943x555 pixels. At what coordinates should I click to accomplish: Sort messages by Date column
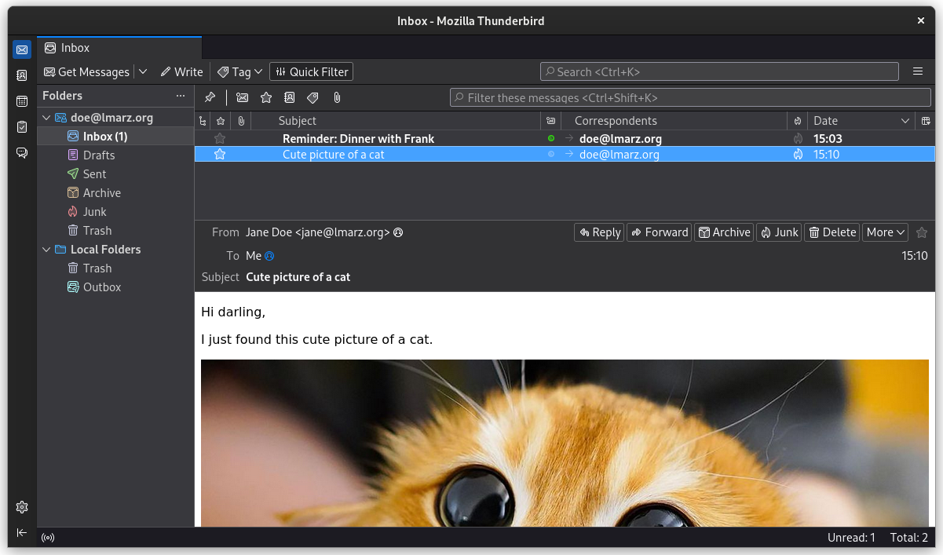click(x=861, y=121)
